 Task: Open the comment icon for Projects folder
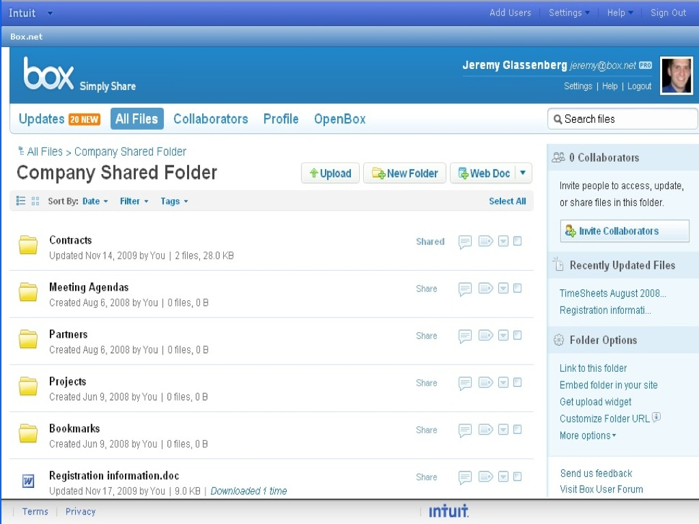(465, 383)
